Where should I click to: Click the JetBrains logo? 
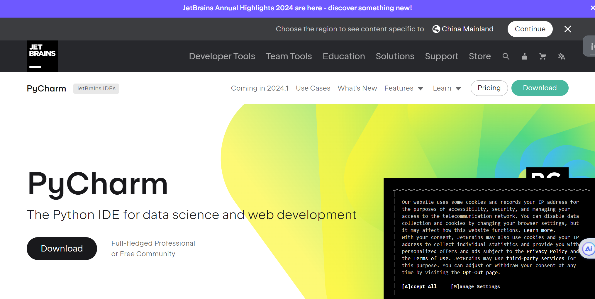point(43,56)
